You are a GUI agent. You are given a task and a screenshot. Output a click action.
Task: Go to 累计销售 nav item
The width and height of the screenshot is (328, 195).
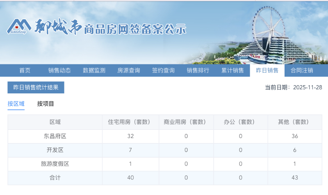pyautogui.click(x=232, y=70)
